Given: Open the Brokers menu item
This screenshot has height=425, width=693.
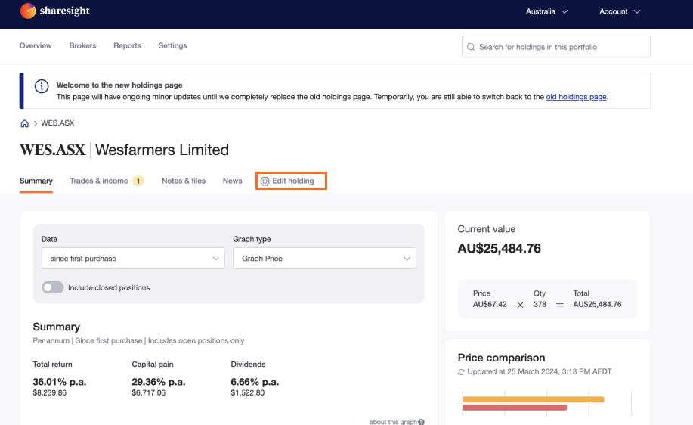Looking at the screenshot, I should pyautogui.click(x=82, y=45).
